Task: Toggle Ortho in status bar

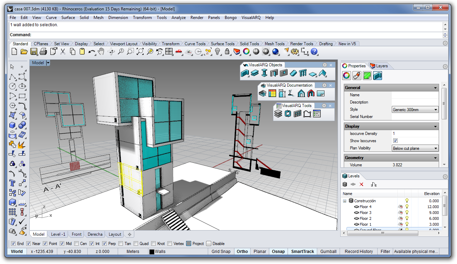Action: (242, 252)
